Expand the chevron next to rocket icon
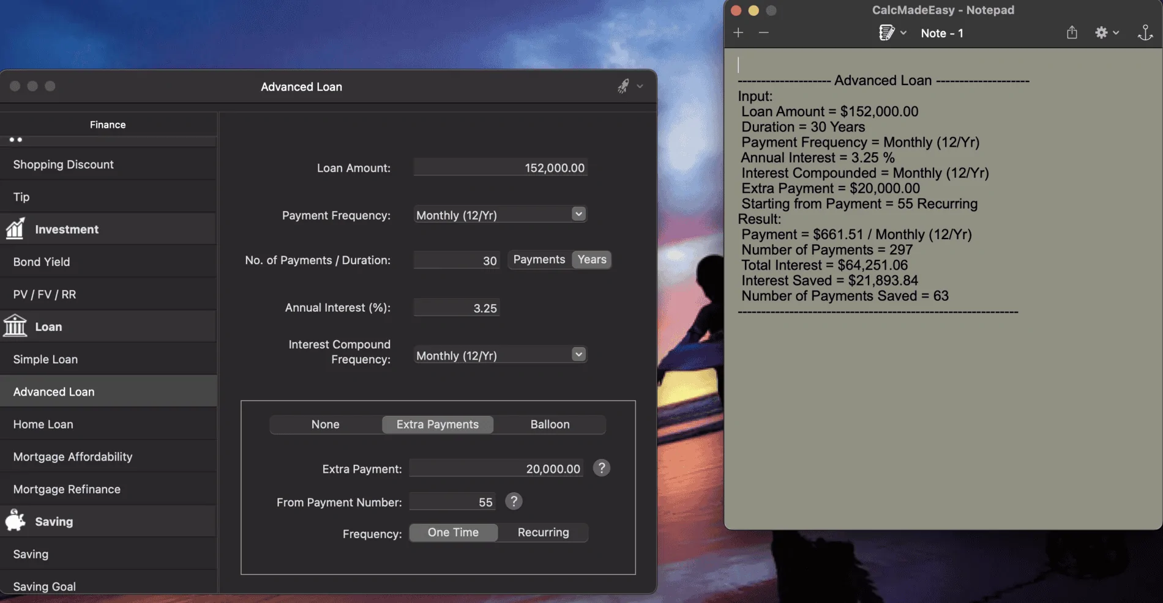This screenshot has width=1163, height=603. pyautogui.click(x=640, y=86)
